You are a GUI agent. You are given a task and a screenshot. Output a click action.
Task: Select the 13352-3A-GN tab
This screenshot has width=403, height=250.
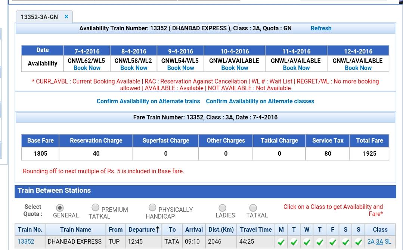click(39, 17)
